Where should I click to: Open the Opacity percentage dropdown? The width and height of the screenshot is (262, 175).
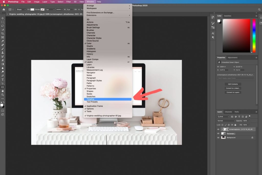[249, 121]
